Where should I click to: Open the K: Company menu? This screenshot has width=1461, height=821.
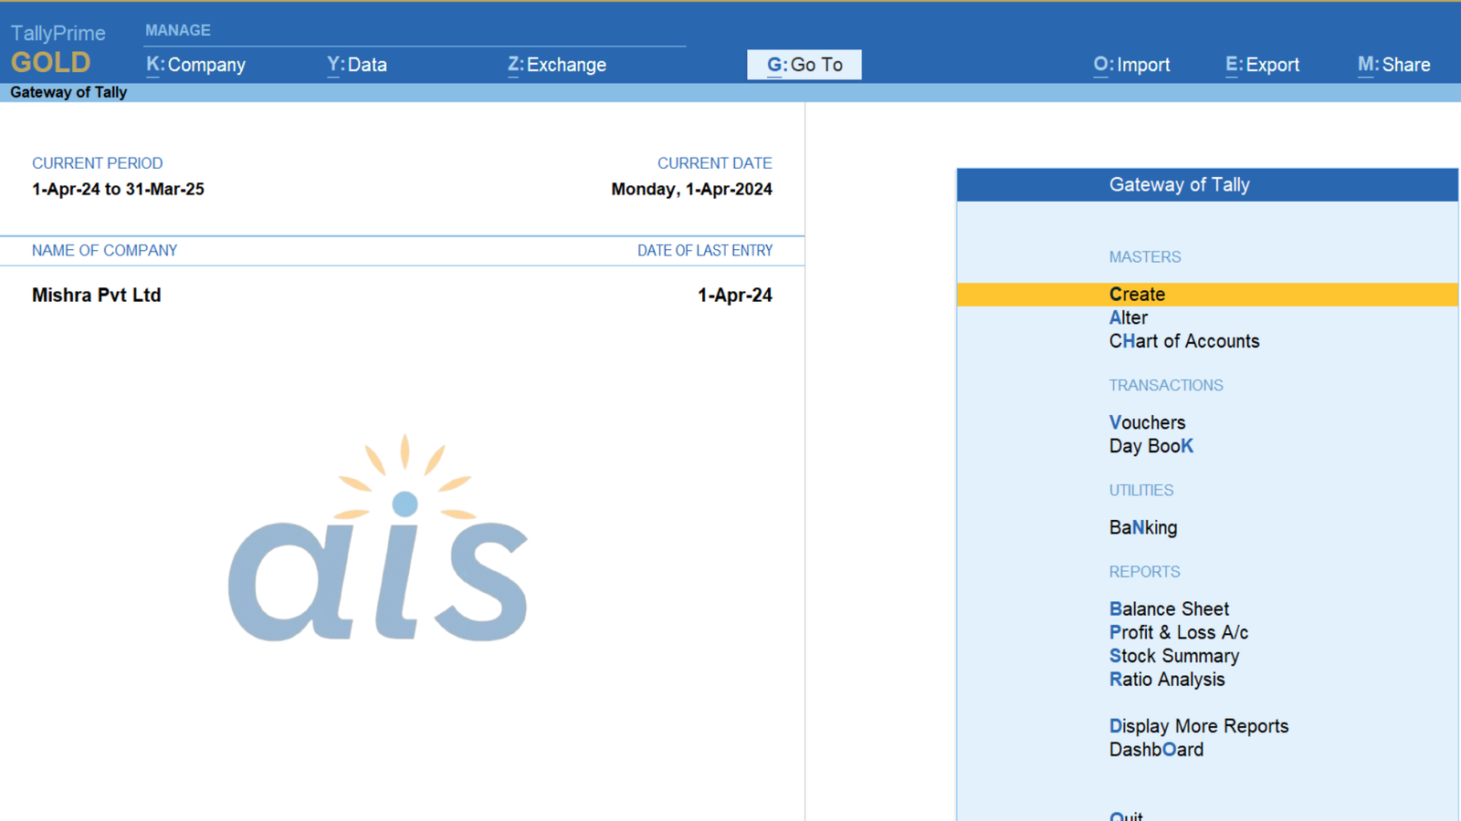tap(196, 65)
